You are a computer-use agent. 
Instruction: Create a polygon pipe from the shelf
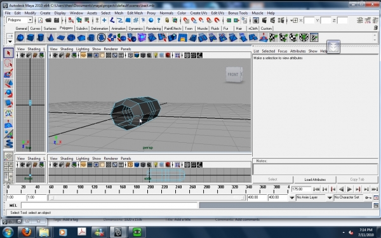[x=91, y=37]
